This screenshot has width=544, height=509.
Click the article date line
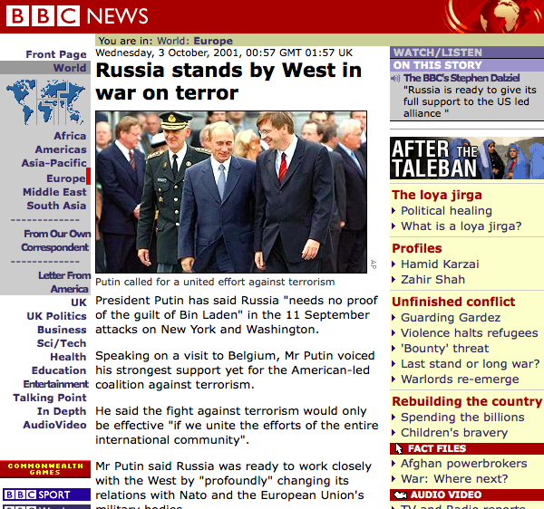coord(224,53)
